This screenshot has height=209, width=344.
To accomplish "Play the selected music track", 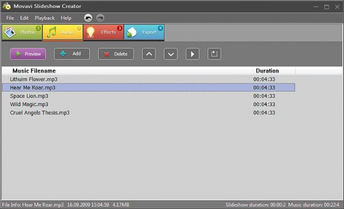I will (x=193, y=54).
